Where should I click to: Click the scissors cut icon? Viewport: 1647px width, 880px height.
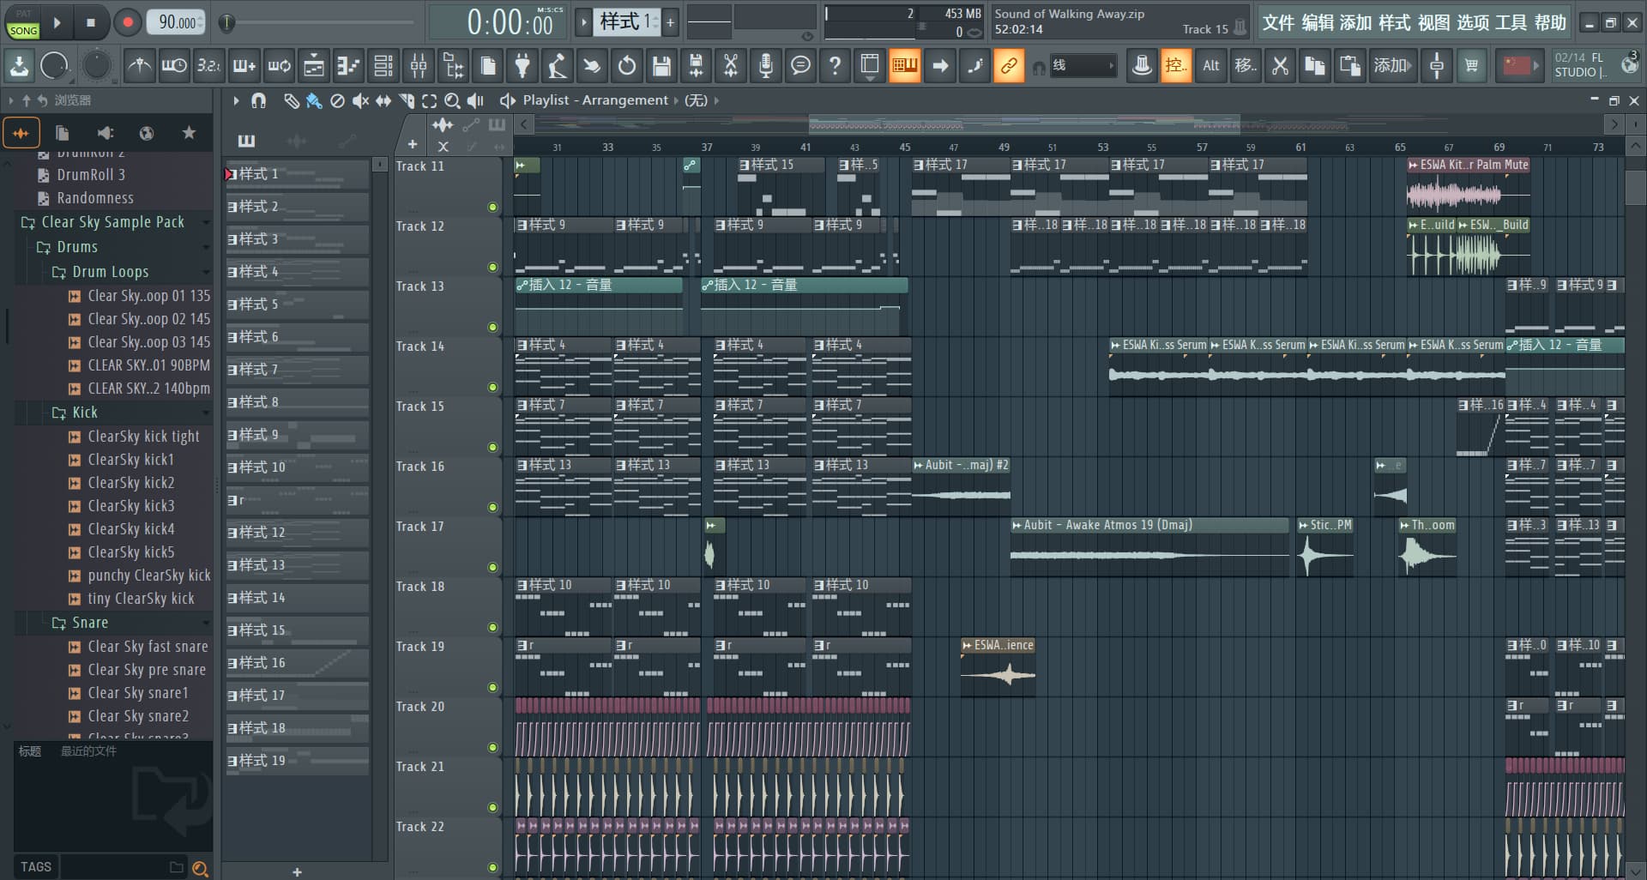(731, 65)
